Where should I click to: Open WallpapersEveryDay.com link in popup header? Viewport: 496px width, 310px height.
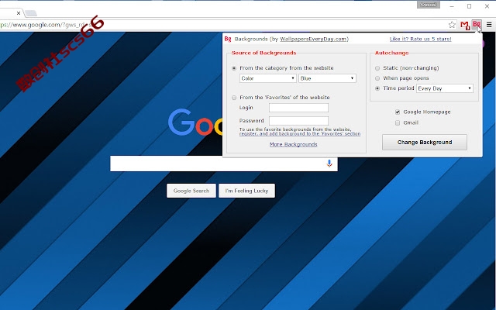click(x=313, y=39)
